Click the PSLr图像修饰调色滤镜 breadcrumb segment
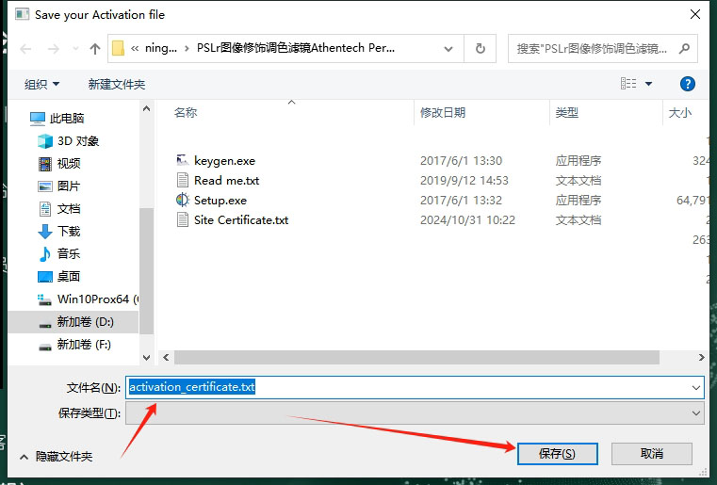 tap(296, 48)
